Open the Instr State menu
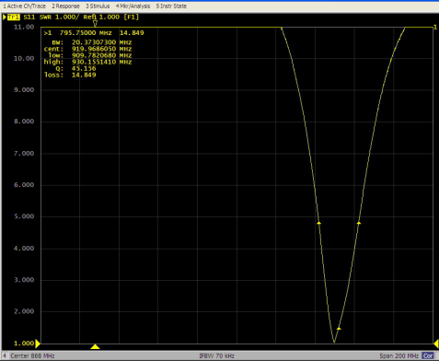This screenshot has width=439, height=361. [171, 6]
